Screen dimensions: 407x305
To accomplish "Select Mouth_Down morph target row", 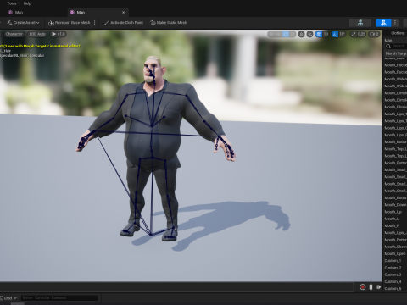I will [x=395, y=205].
